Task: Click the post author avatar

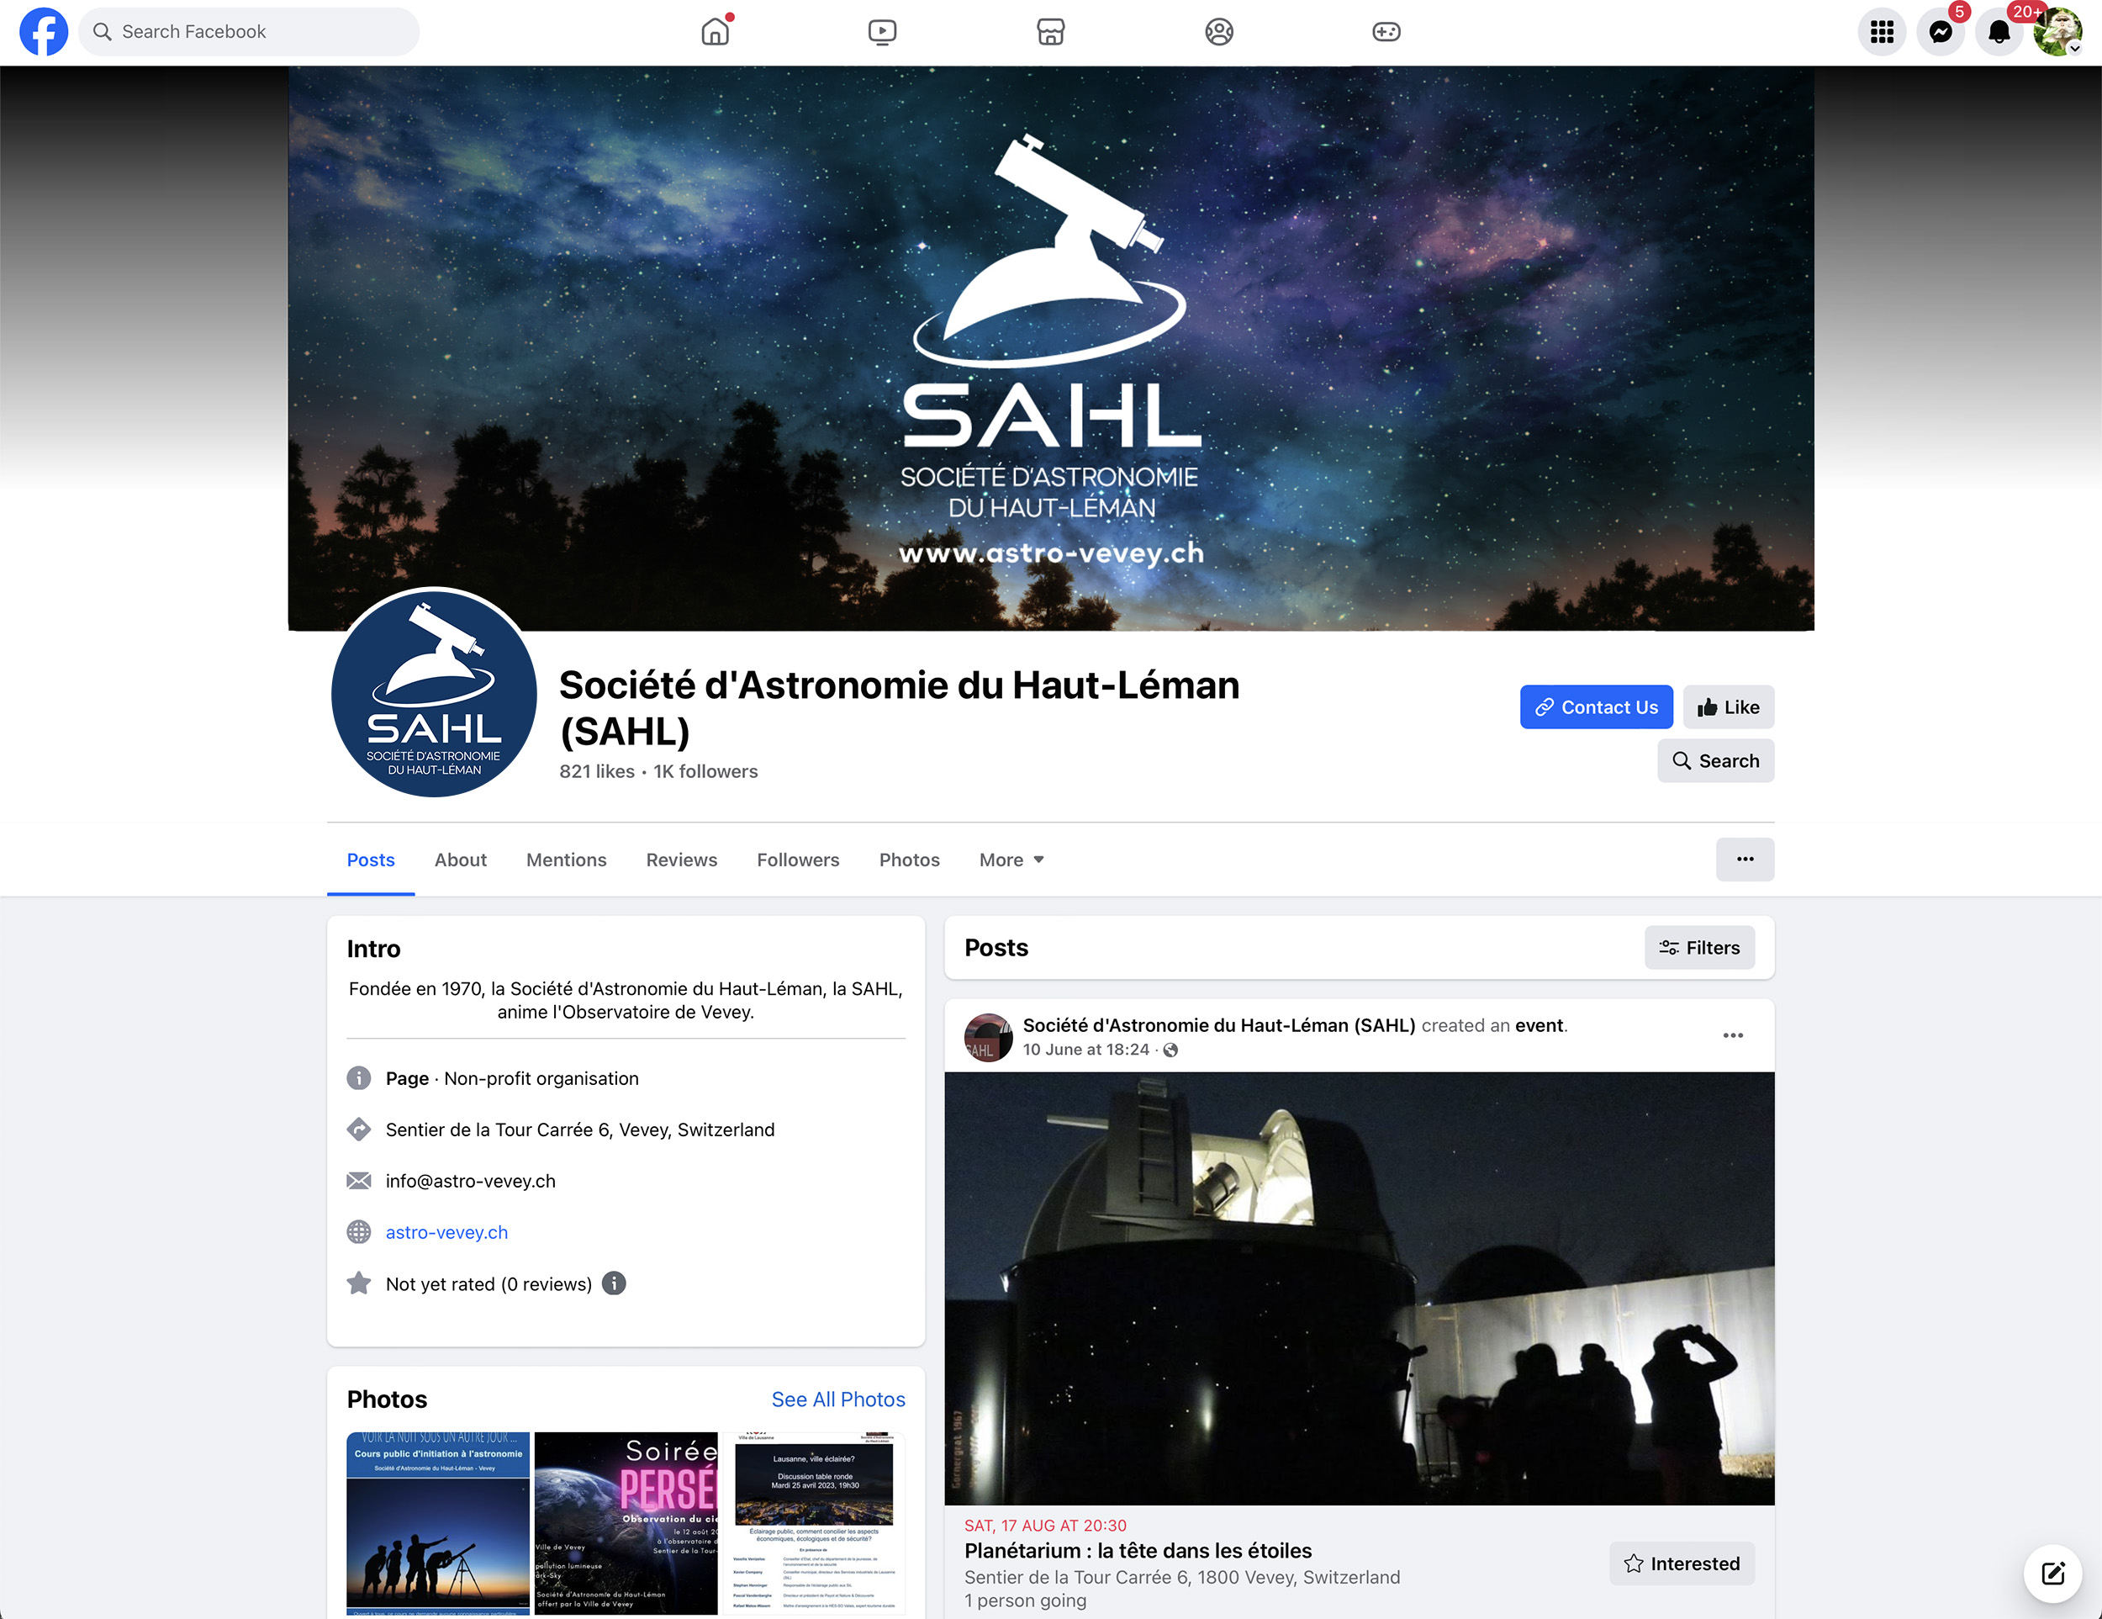Action: click(x=989, y=1037)
